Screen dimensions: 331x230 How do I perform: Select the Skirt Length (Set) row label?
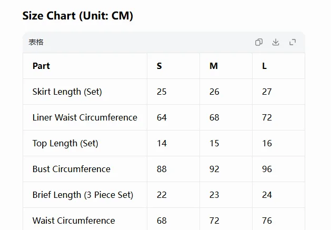point(67,92)
